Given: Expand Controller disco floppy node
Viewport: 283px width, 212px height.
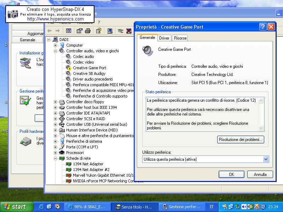Looking at the screenshot, I should point(56,102).
